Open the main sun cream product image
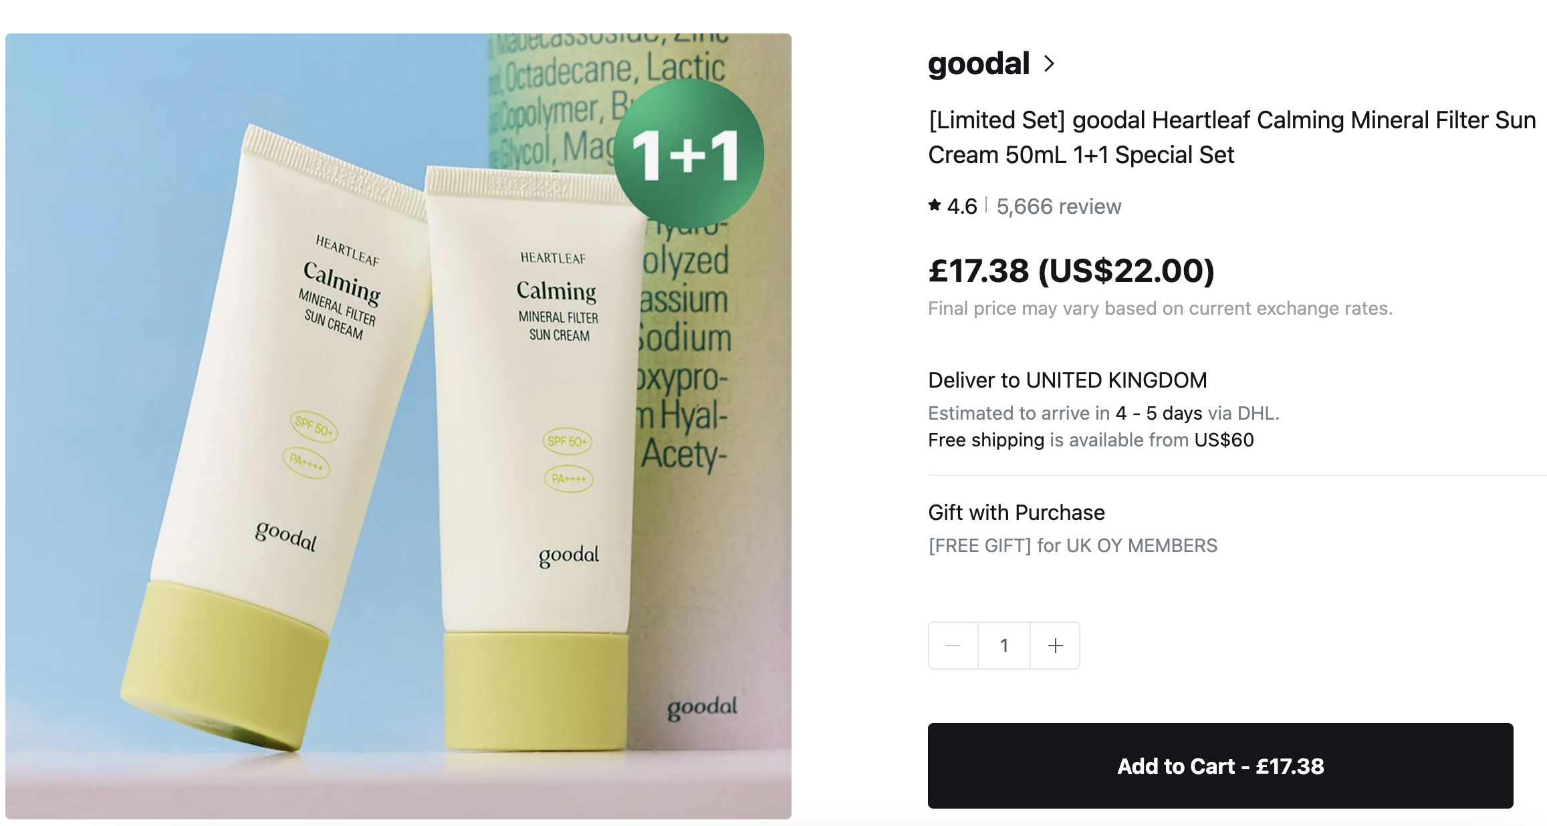Viewport: 1547px width, 826px height. (x=398, y=426)
